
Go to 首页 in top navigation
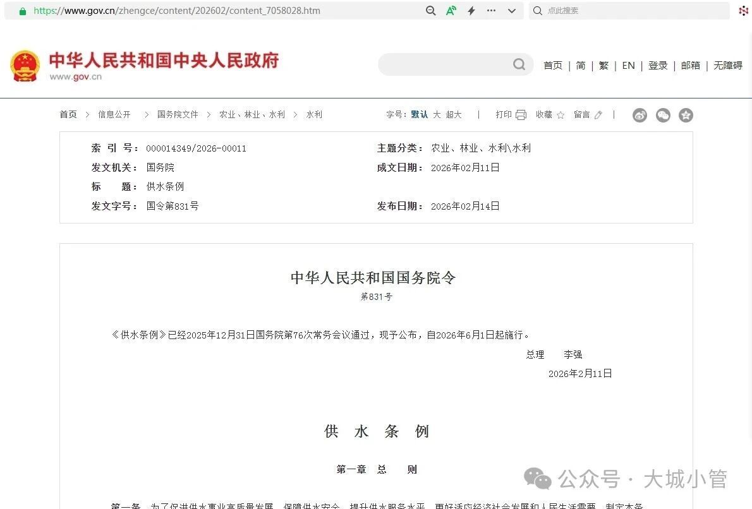(x=553, y=66)
